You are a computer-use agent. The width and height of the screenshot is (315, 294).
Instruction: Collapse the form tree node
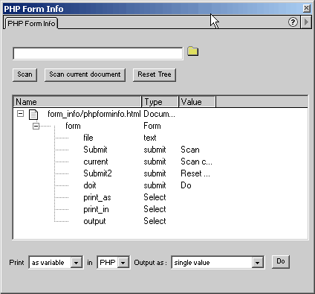click(36, 126)
